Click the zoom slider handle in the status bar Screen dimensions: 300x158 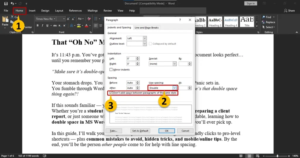pos(277,156)
